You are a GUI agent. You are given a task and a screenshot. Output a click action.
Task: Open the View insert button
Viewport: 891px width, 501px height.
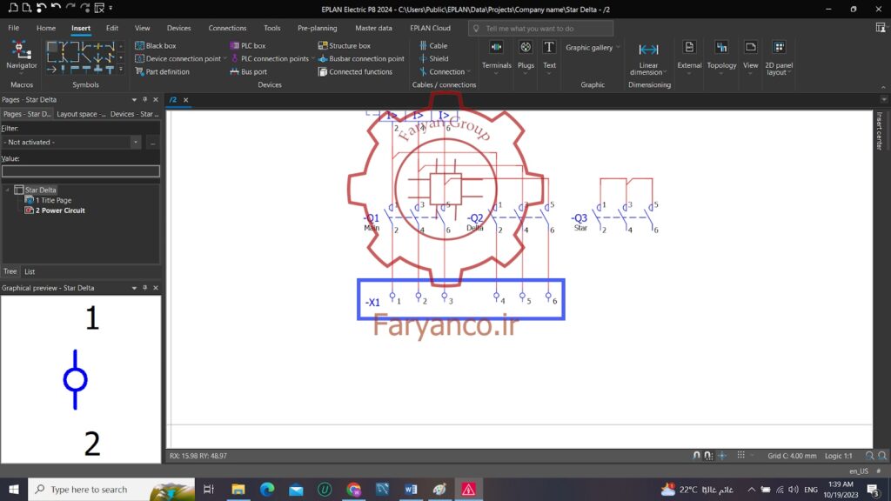tap(751, 57)
